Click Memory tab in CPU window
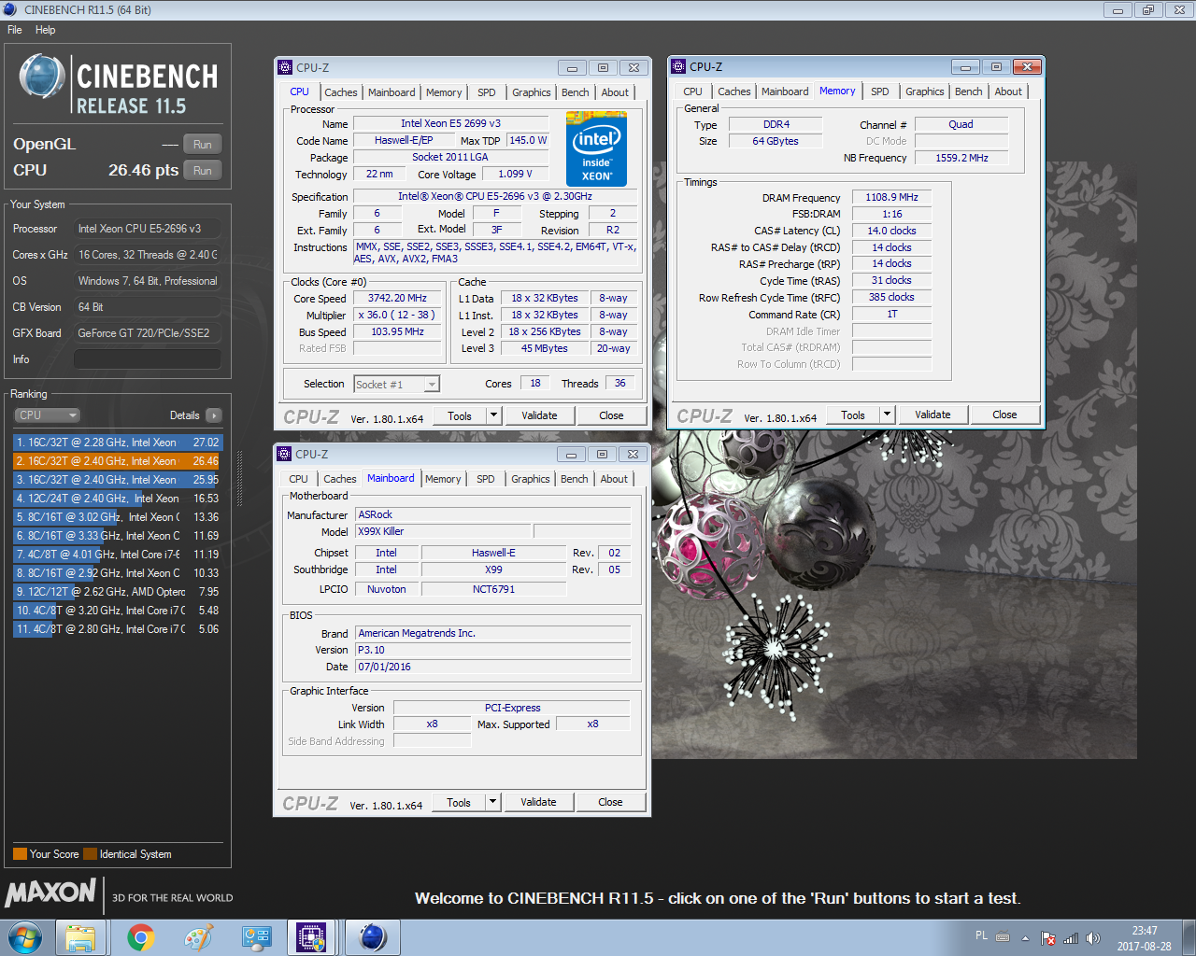This screenshot has width=1196, height=956. (444, 92)
